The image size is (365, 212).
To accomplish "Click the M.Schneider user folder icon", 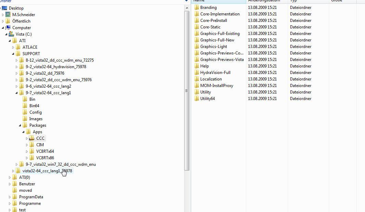I will pos(8,15).
